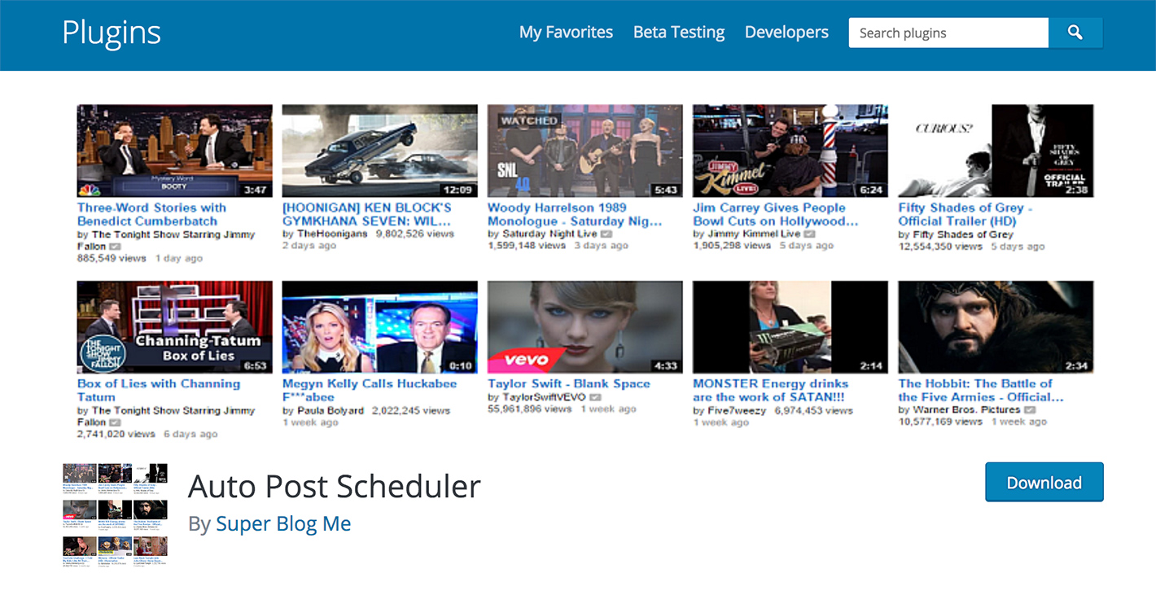Click Saturday Night Live channel name
Screen dimensions: 1156x595
(550, 234)
